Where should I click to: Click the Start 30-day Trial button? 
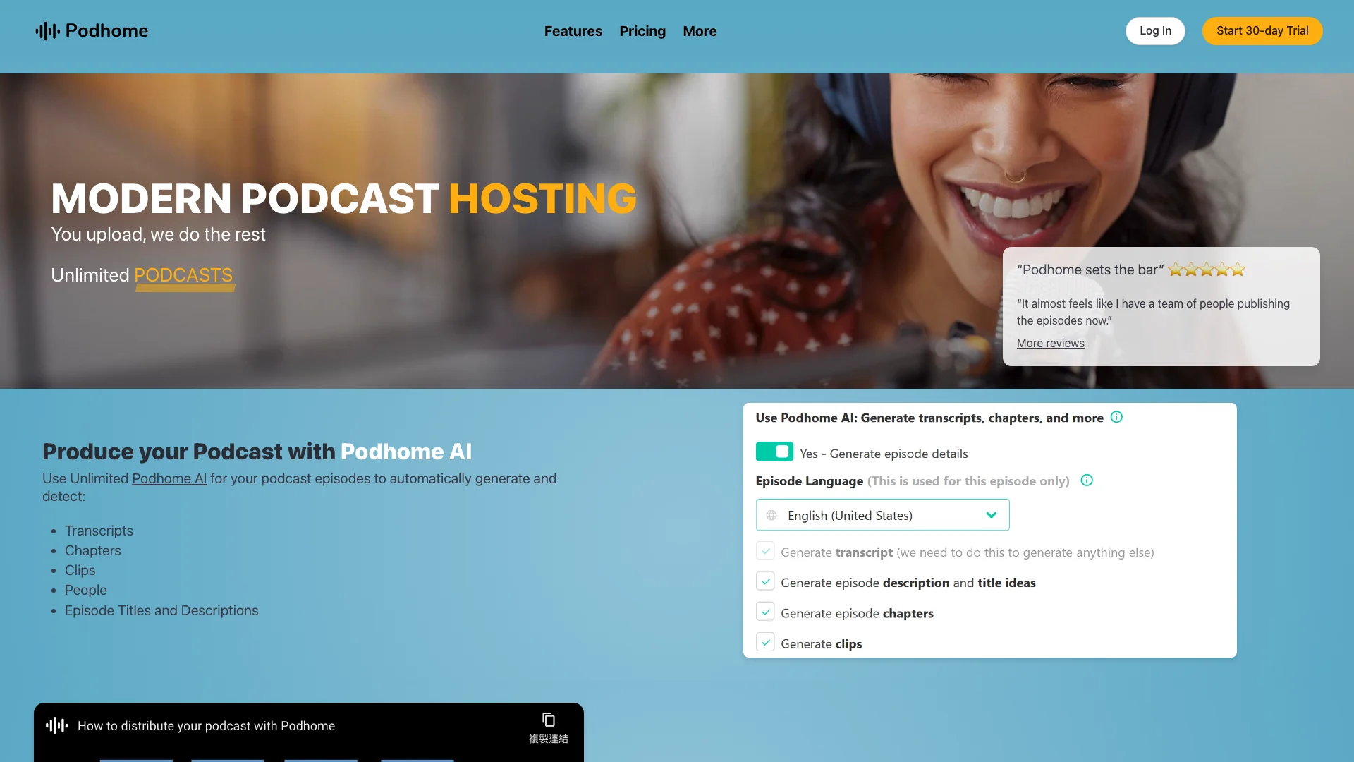click(1262, 31)
